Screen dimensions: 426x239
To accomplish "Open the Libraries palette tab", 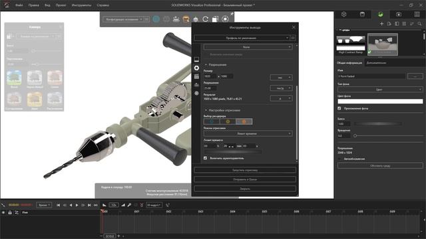I will click(x=417, y=15).
